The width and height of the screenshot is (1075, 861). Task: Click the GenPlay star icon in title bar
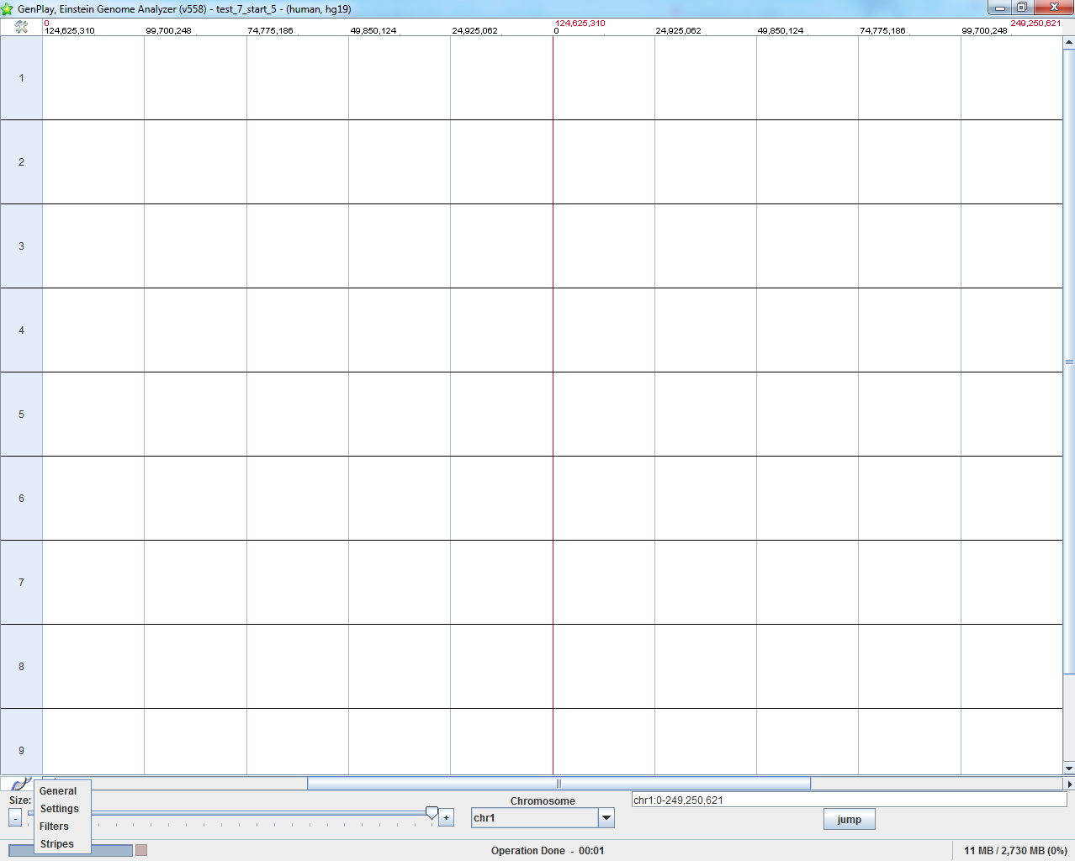(8, 9)
